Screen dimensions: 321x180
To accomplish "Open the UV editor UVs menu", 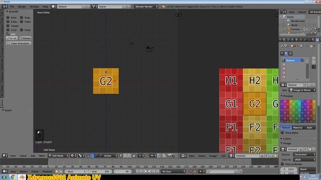I will tap(224, 156).
